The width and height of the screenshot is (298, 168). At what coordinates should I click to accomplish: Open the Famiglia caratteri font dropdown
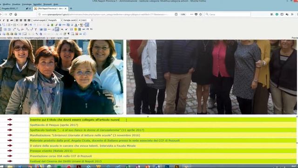coord(70,20)
